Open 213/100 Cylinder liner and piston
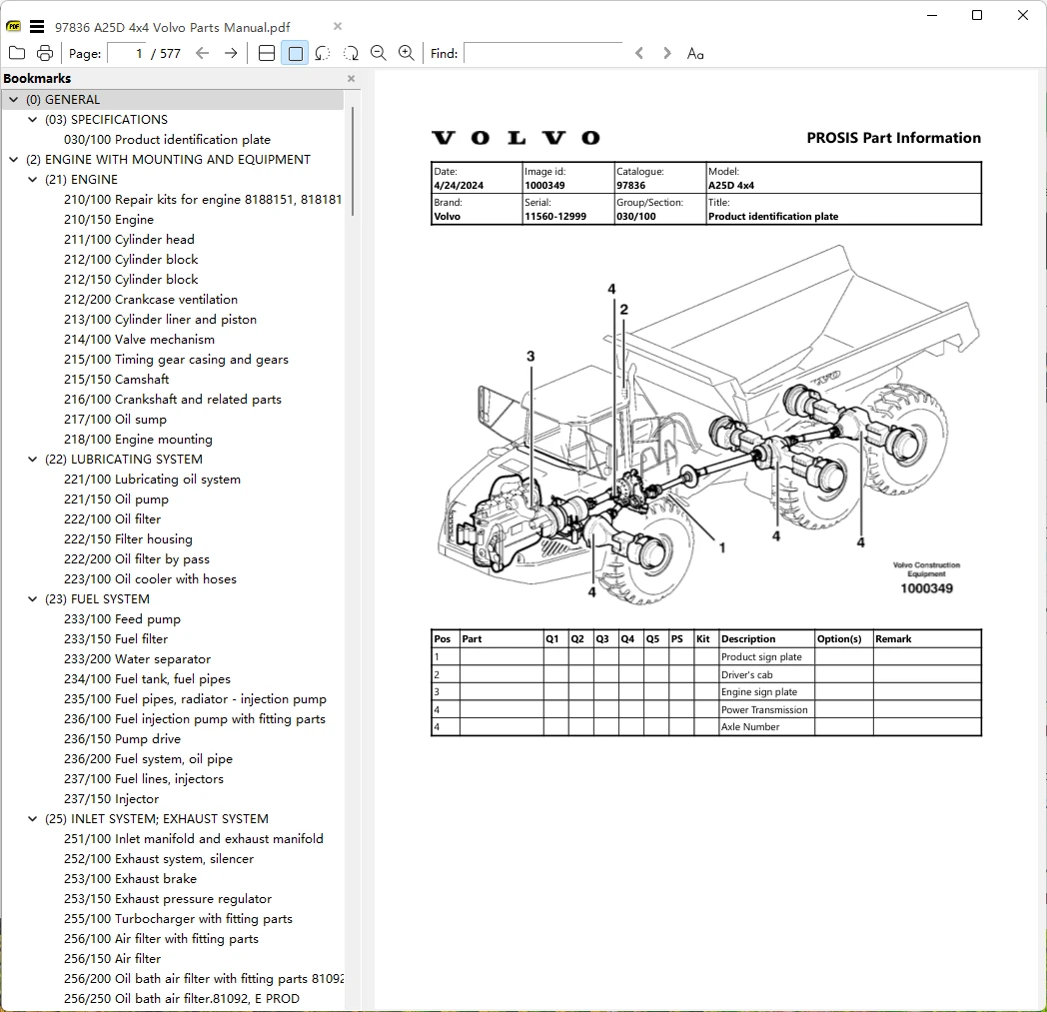 pyautogui.click(x=160, y=319)
